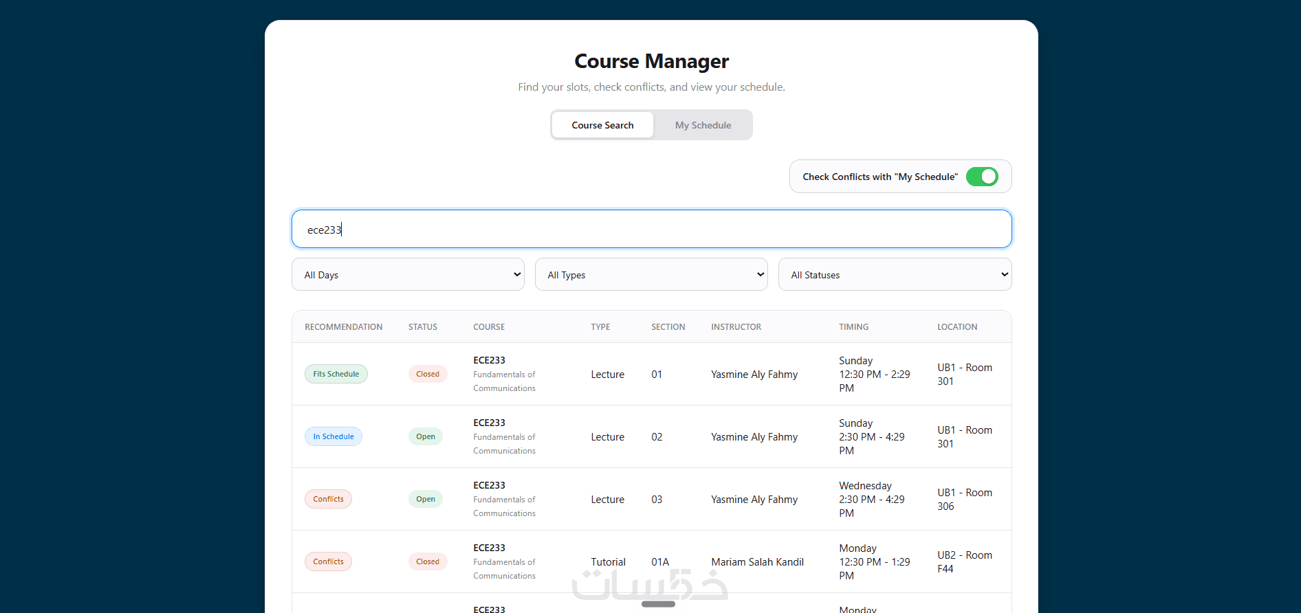Click the Open status for section 03
This screenshot has width=1301, height=613.
pyautogui.click(x=426, y=499)
